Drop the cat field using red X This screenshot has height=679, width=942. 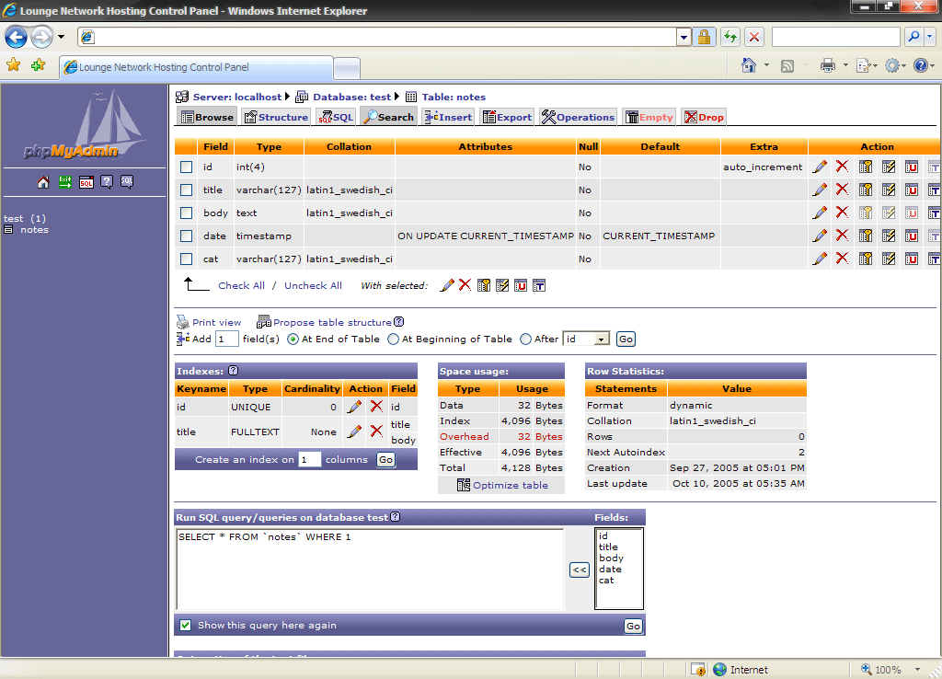click(x=843, y=259)
